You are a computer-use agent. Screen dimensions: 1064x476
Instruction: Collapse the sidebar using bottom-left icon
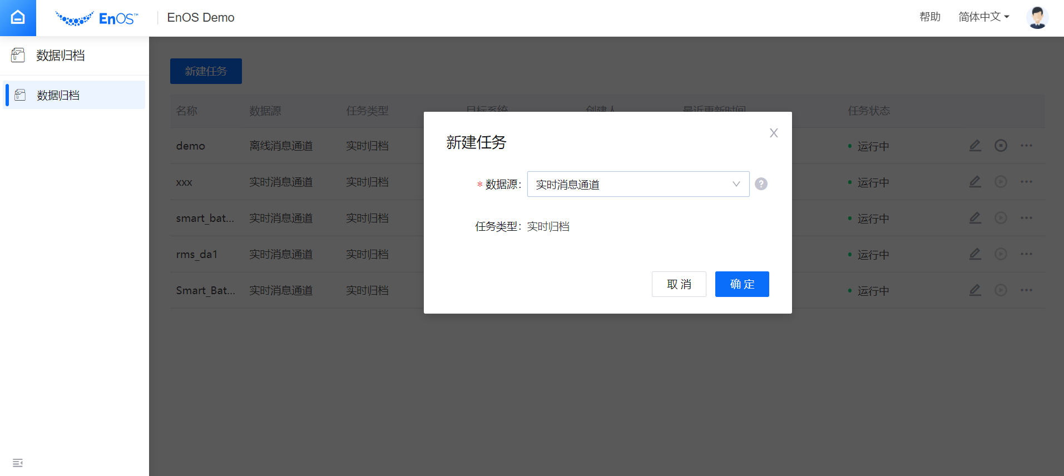pos(18,463)
